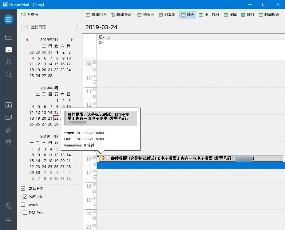285x230 pixels.
Task: Create new meeting with 新建会议
Action: 121,14
